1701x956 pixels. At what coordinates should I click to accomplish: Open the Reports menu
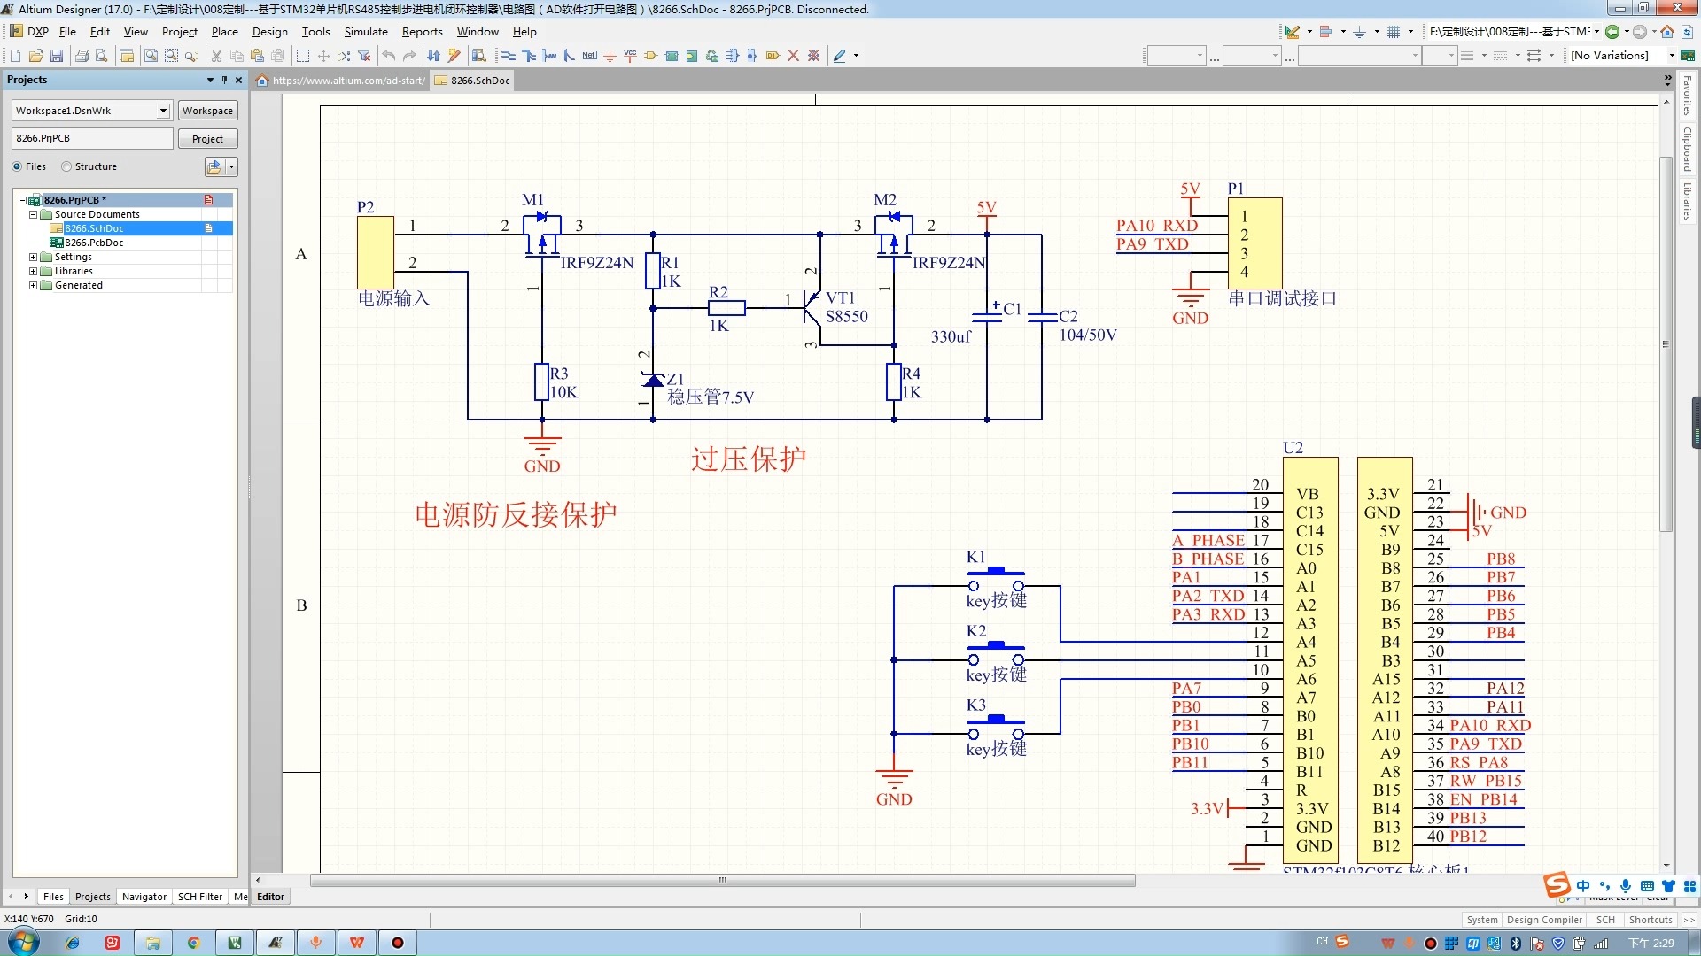422,32
